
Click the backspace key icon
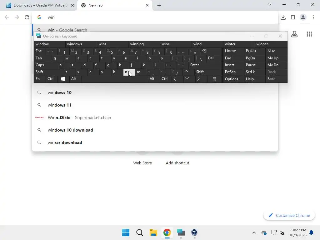211,51
